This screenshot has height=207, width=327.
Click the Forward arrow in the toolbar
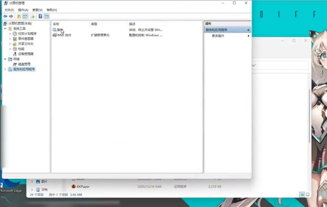[11, 16]
